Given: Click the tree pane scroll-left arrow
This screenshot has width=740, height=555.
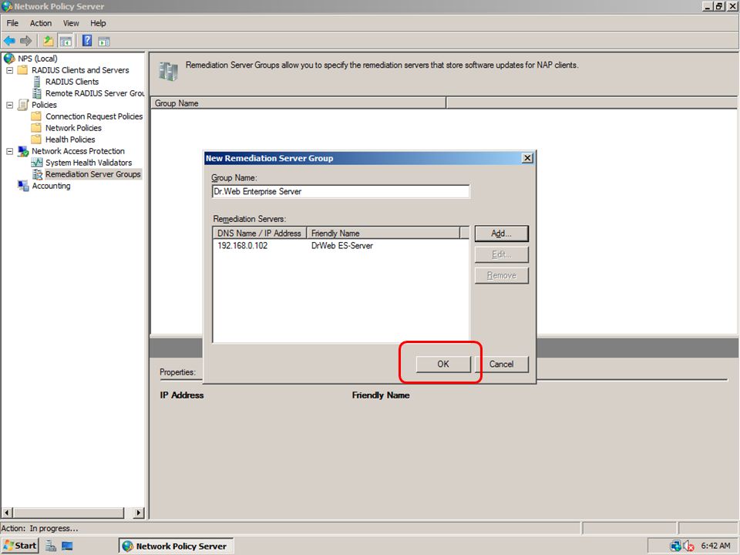Looking at the screenshot, I should [7, 513].
